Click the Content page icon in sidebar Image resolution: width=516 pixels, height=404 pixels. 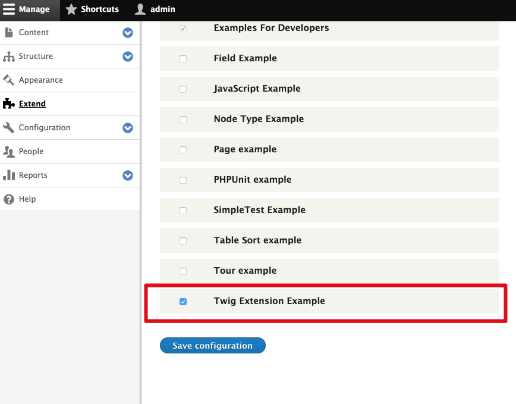8,32
